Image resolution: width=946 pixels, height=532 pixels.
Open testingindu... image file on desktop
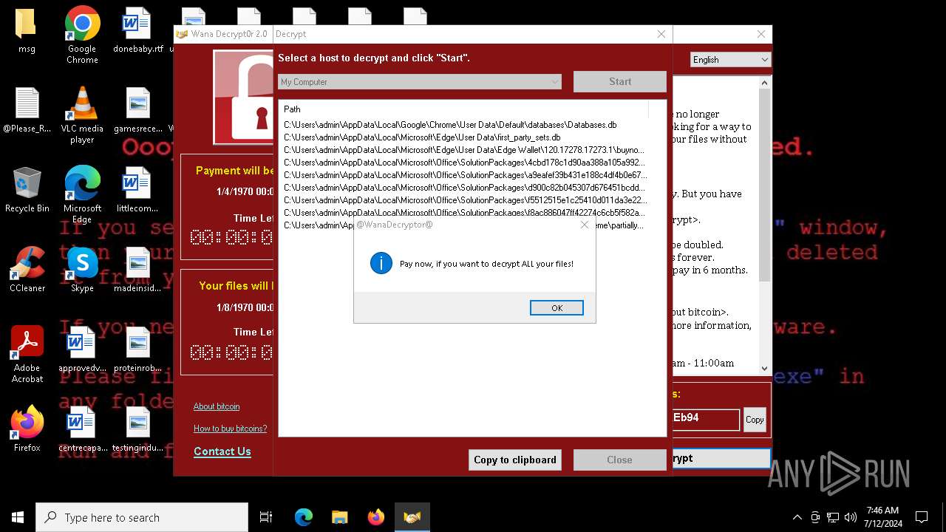137,430
